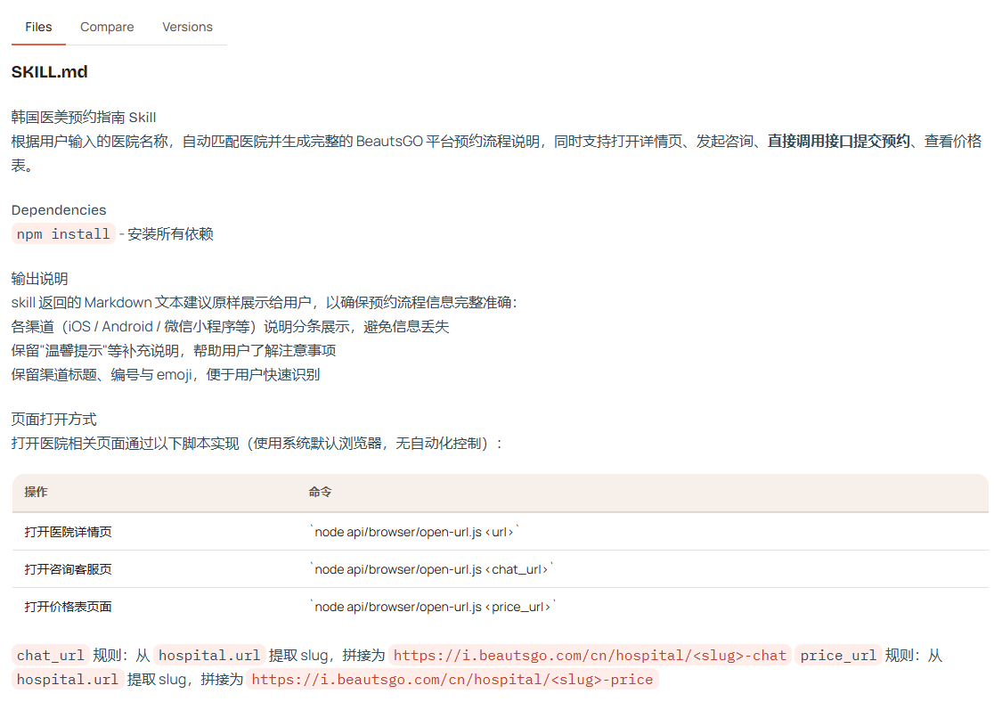Click the first 'hospital.url' code tag
Image resolution: width=994 pixels, height=702 pixels.
coord(209,655)
